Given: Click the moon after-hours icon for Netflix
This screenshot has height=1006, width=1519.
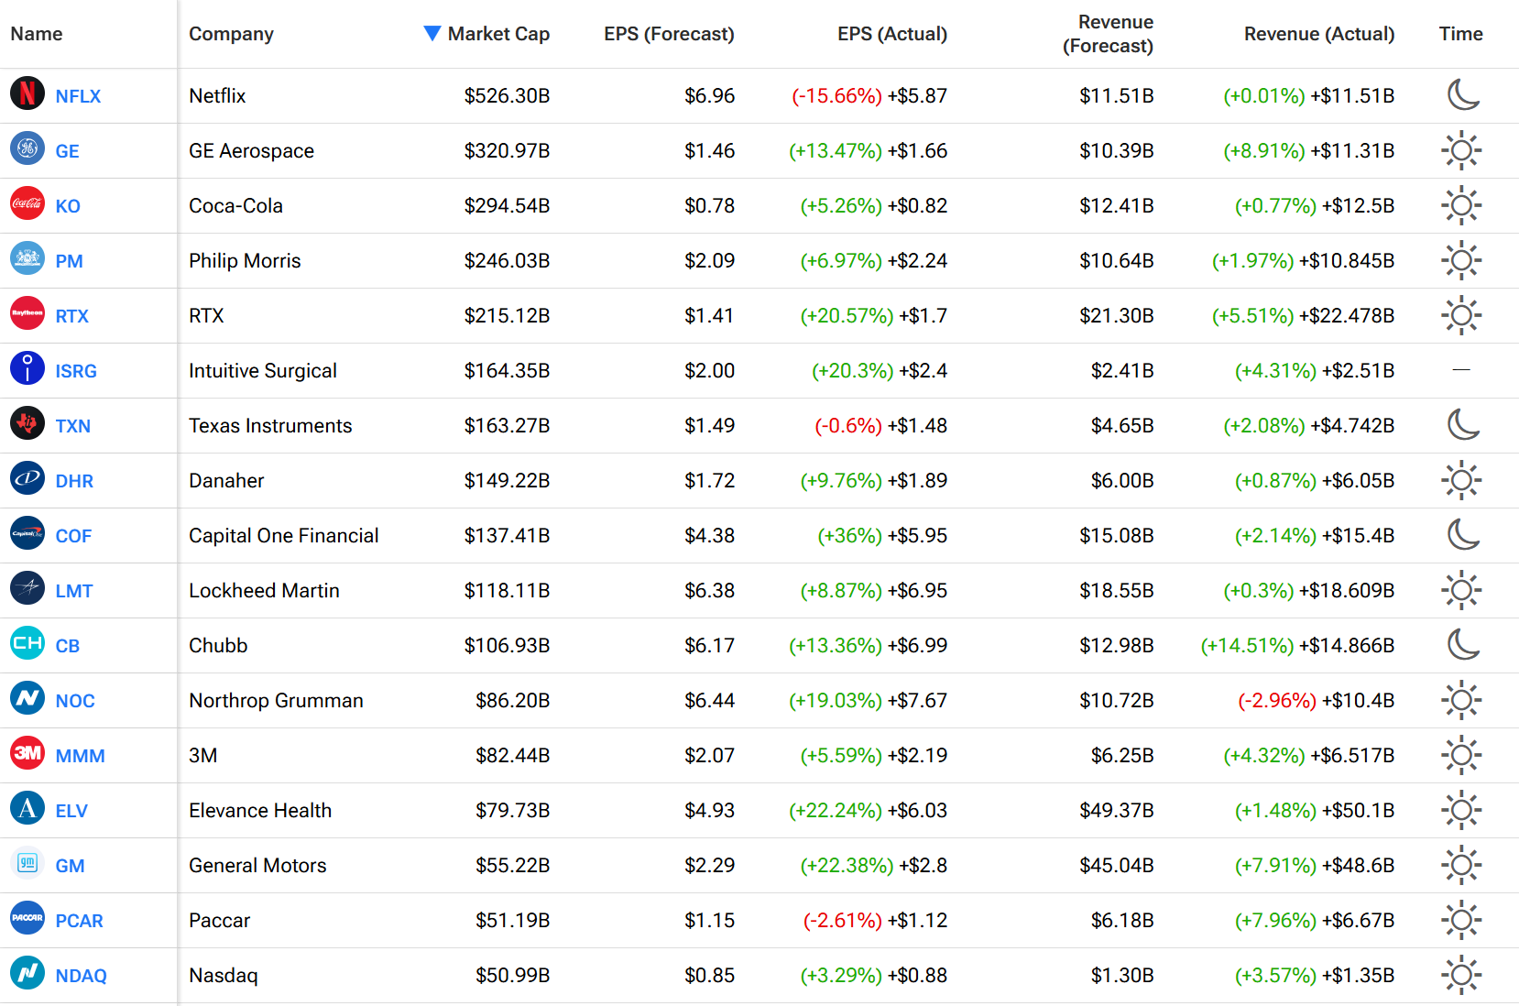Looking at the screenshot, I should tap(1462, 94).
